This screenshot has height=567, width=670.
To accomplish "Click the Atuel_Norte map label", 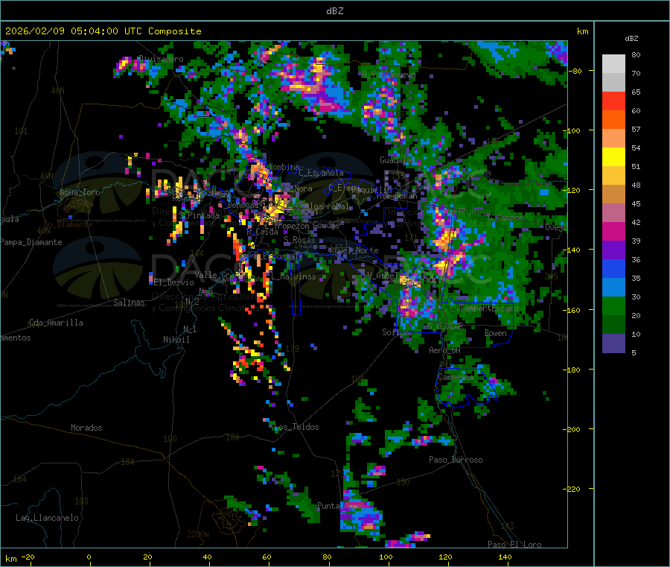I will tap(354, 250).
